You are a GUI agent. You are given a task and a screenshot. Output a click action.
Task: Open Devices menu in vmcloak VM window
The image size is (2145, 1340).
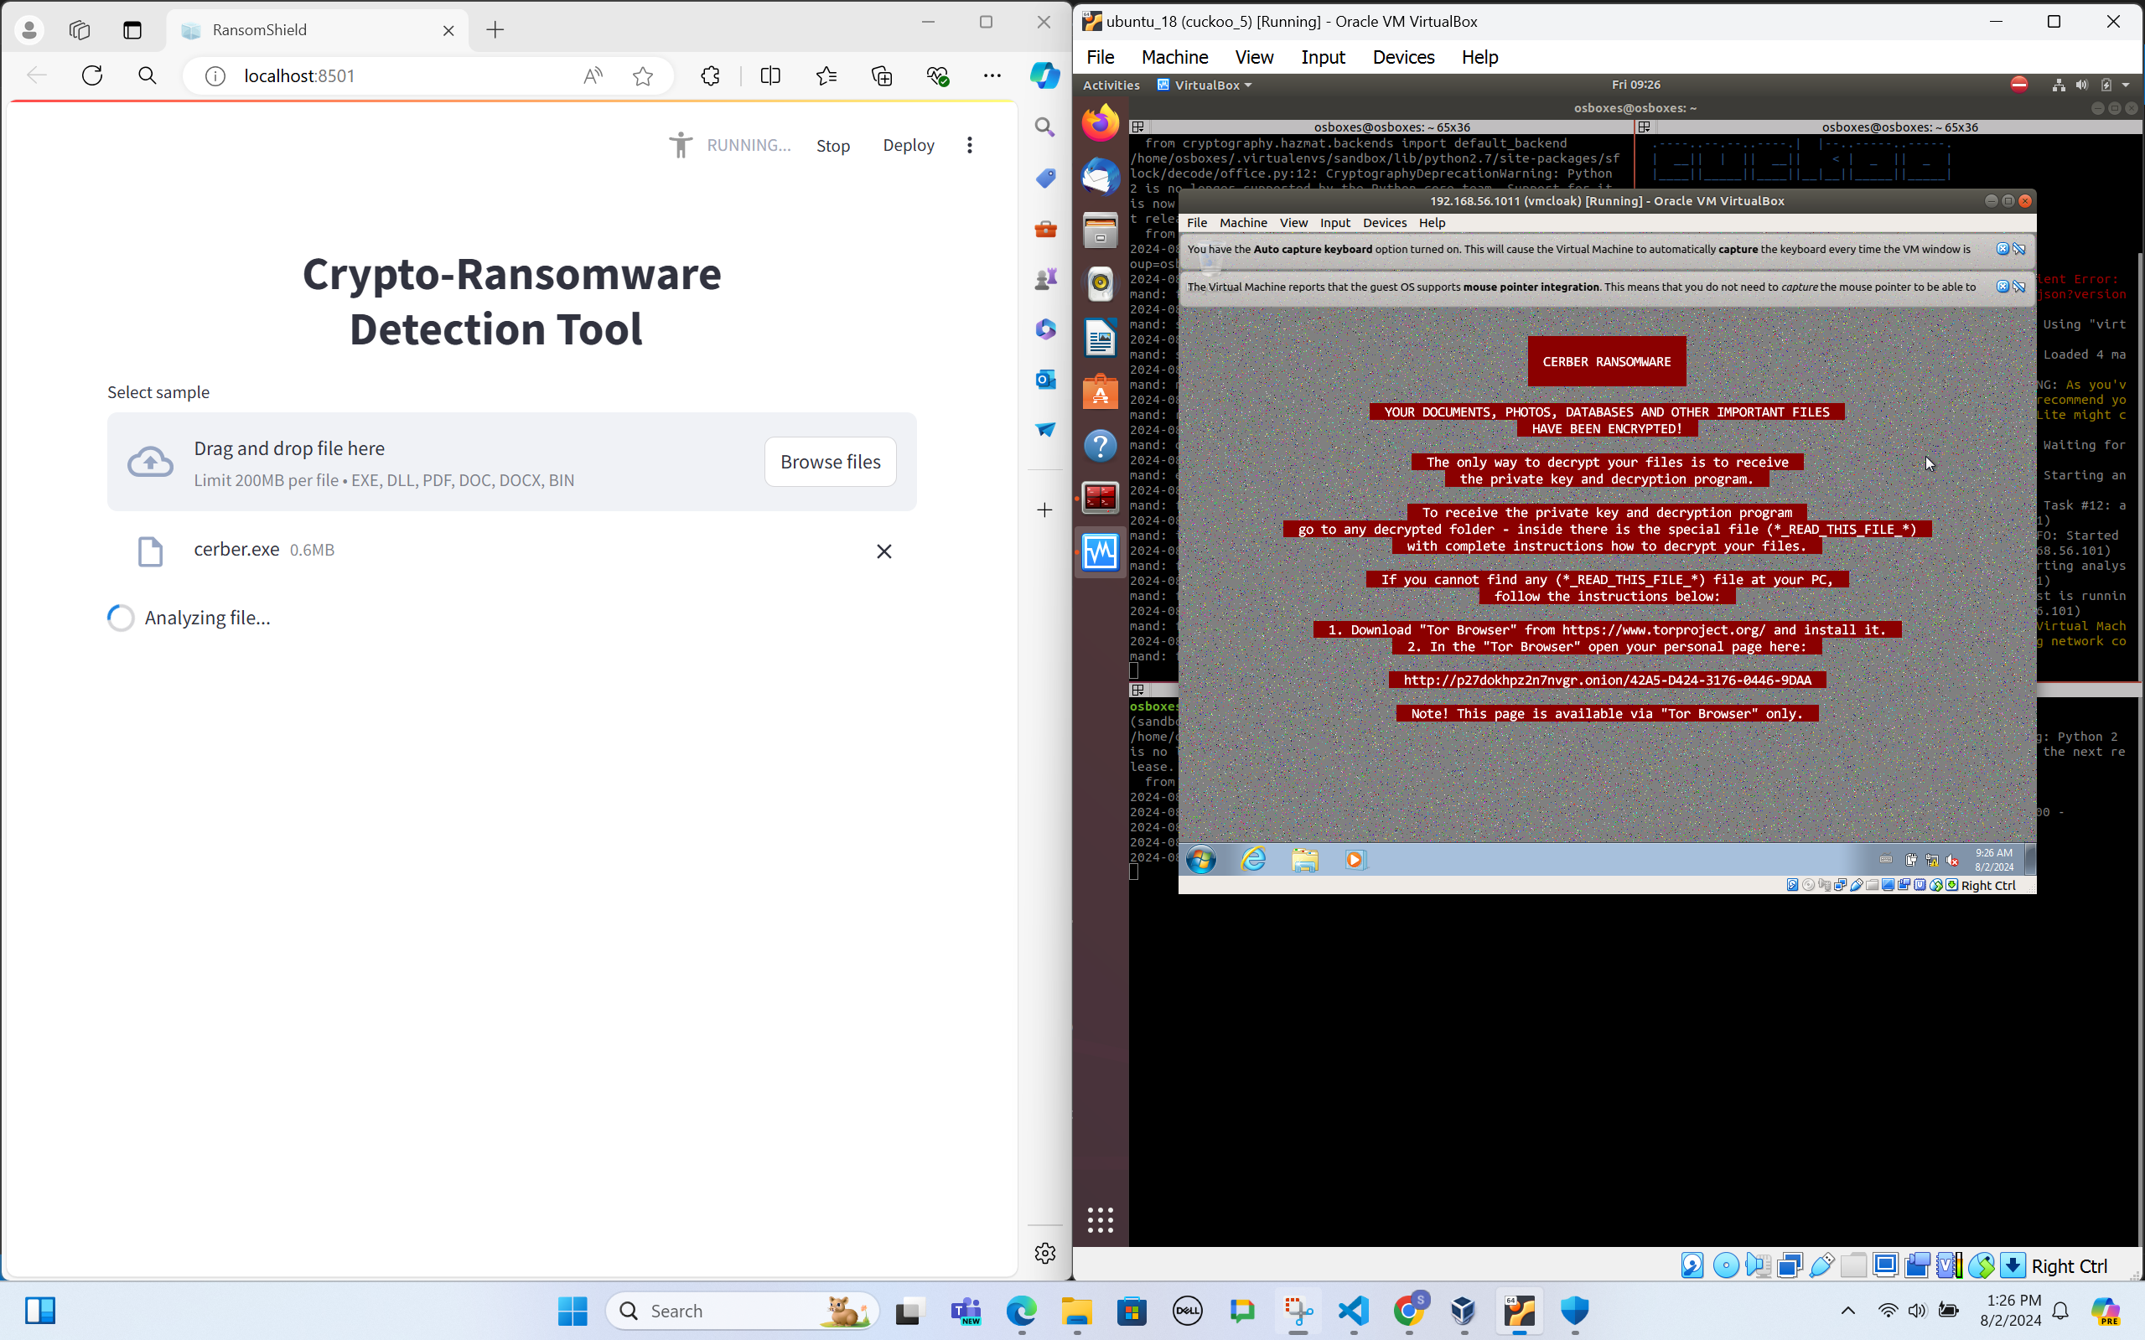[1385, 223]
